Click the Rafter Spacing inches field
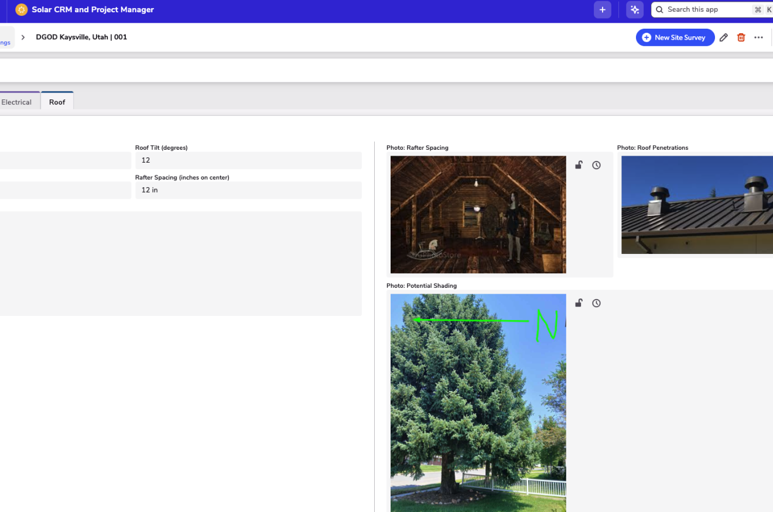 point(248,190)
